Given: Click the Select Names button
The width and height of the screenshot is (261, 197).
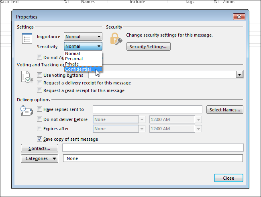Looking at the screenshot, I should click(225, 110).
